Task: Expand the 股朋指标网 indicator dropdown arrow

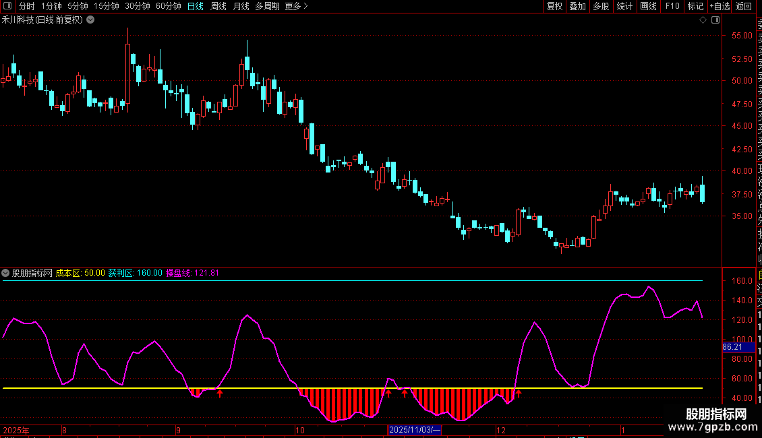Action: (x=6, y=273)
